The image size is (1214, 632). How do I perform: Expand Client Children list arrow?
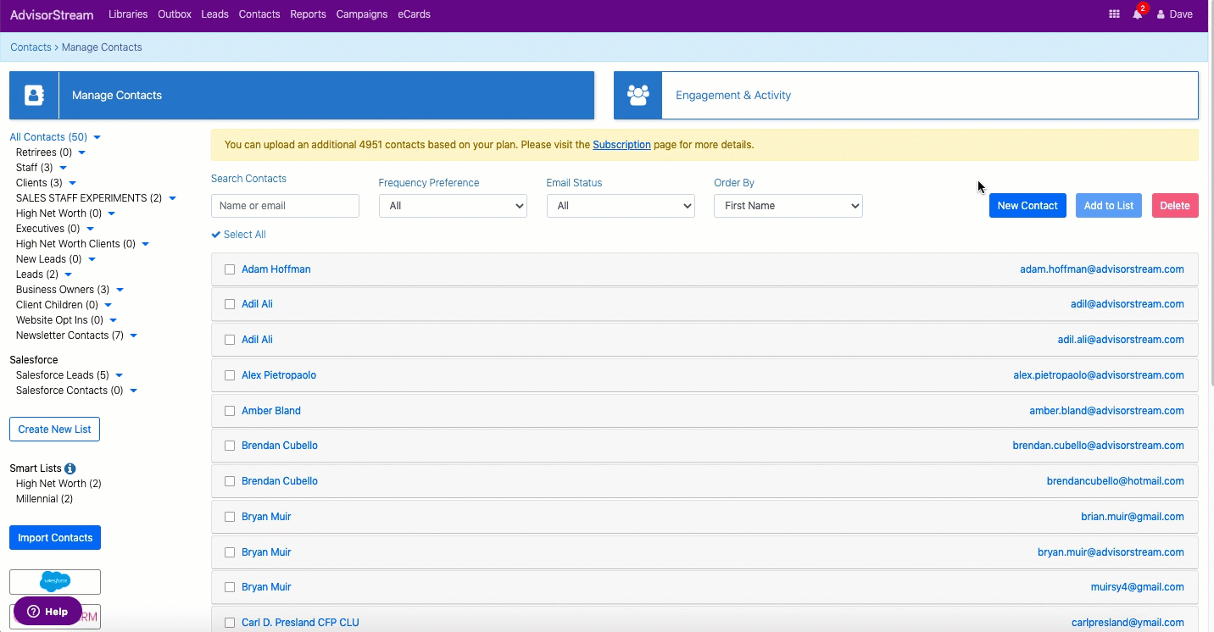click(108, 305)
